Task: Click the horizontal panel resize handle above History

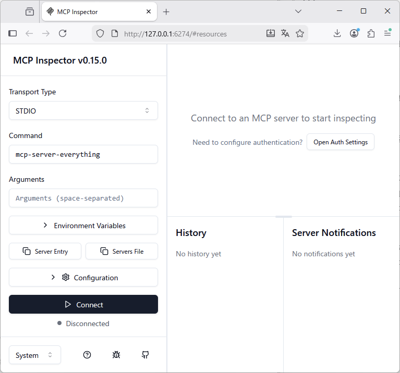Action: (284, 217)
